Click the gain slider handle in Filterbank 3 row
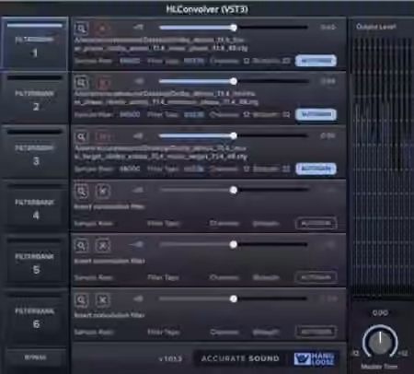This screenshot has height=374, width=414. click(x=234, y=135)
